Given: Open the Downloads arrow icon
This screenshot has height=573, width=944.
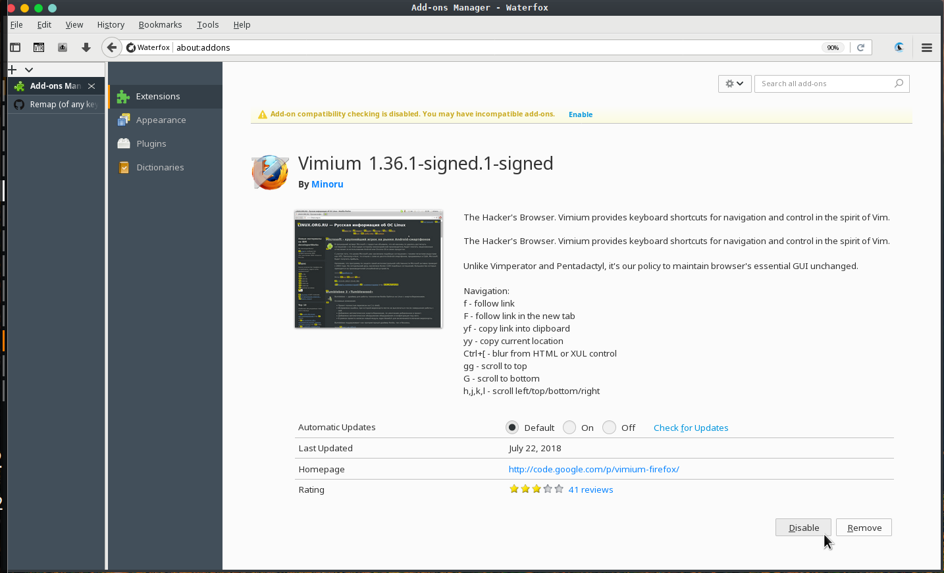Looking at the screenshot, I should [86, 47].
